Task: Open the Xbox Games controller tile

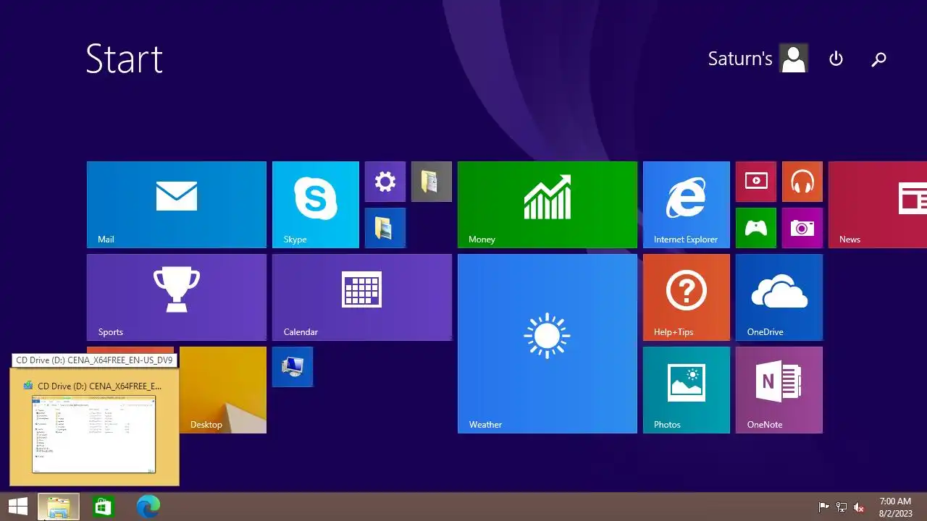Action: click(756, 228)
